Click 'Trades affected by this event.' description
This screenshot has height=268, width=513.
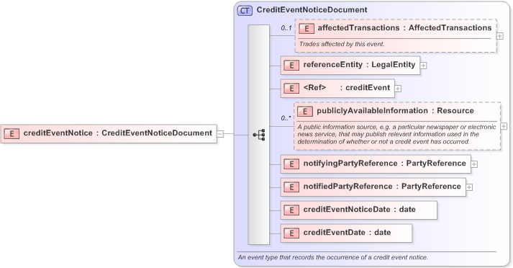point(342,44)
